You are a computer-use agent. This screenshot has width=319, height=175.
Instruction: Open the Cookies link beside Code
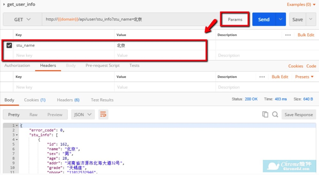296,66
